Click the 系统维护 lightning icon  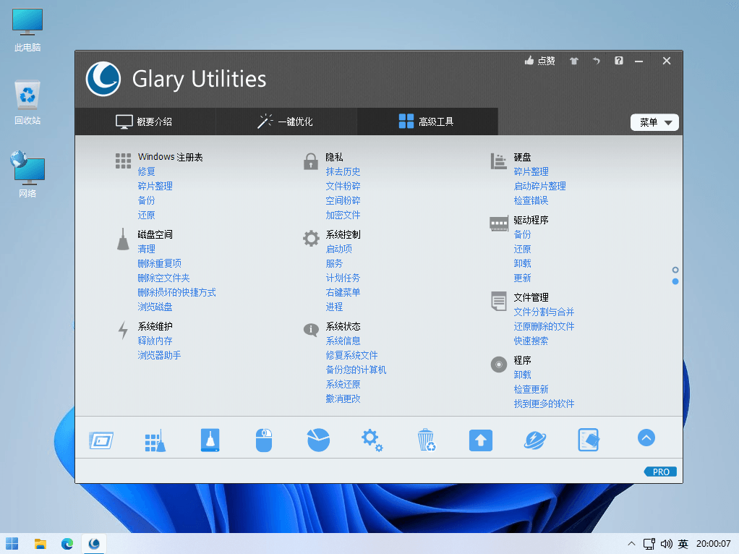123,331
